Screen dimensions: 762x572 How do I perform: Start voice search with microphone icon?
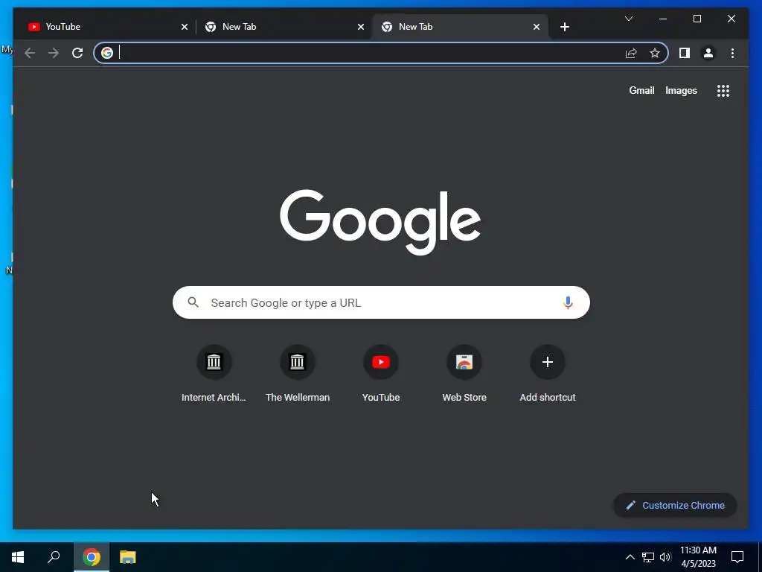coord(568,302)
